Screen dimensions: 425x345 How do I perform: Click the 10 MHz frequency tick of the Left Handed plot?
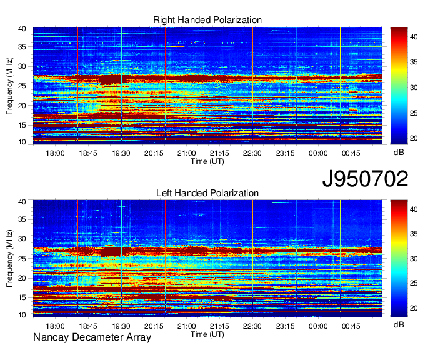tap(22, 315)
